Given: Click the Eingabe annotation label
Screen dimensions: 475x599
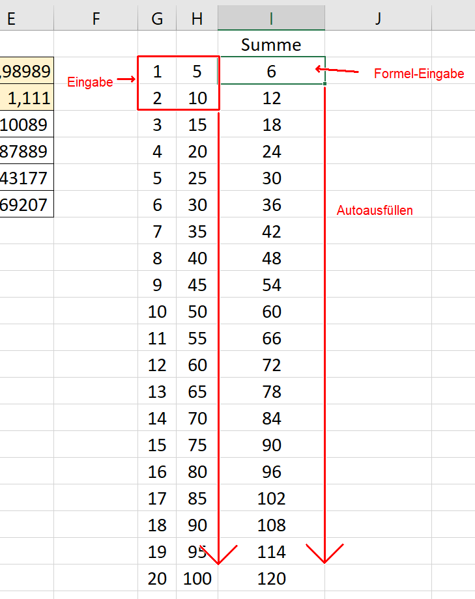Looking at the screenshot, I should [x=90, y=82].
